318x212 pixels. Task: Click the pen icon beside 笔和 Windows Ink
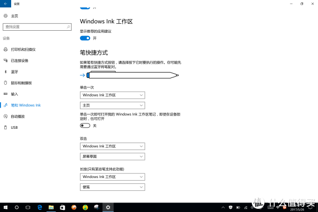tap(6, 105)
